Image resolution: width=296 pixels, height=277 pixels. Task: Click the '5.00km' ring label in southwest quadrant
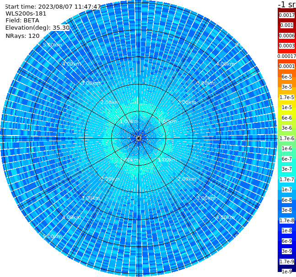point(52,236)
